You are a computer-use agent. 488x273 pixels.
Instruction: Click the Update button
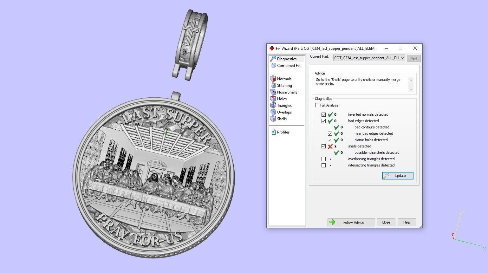398,176
